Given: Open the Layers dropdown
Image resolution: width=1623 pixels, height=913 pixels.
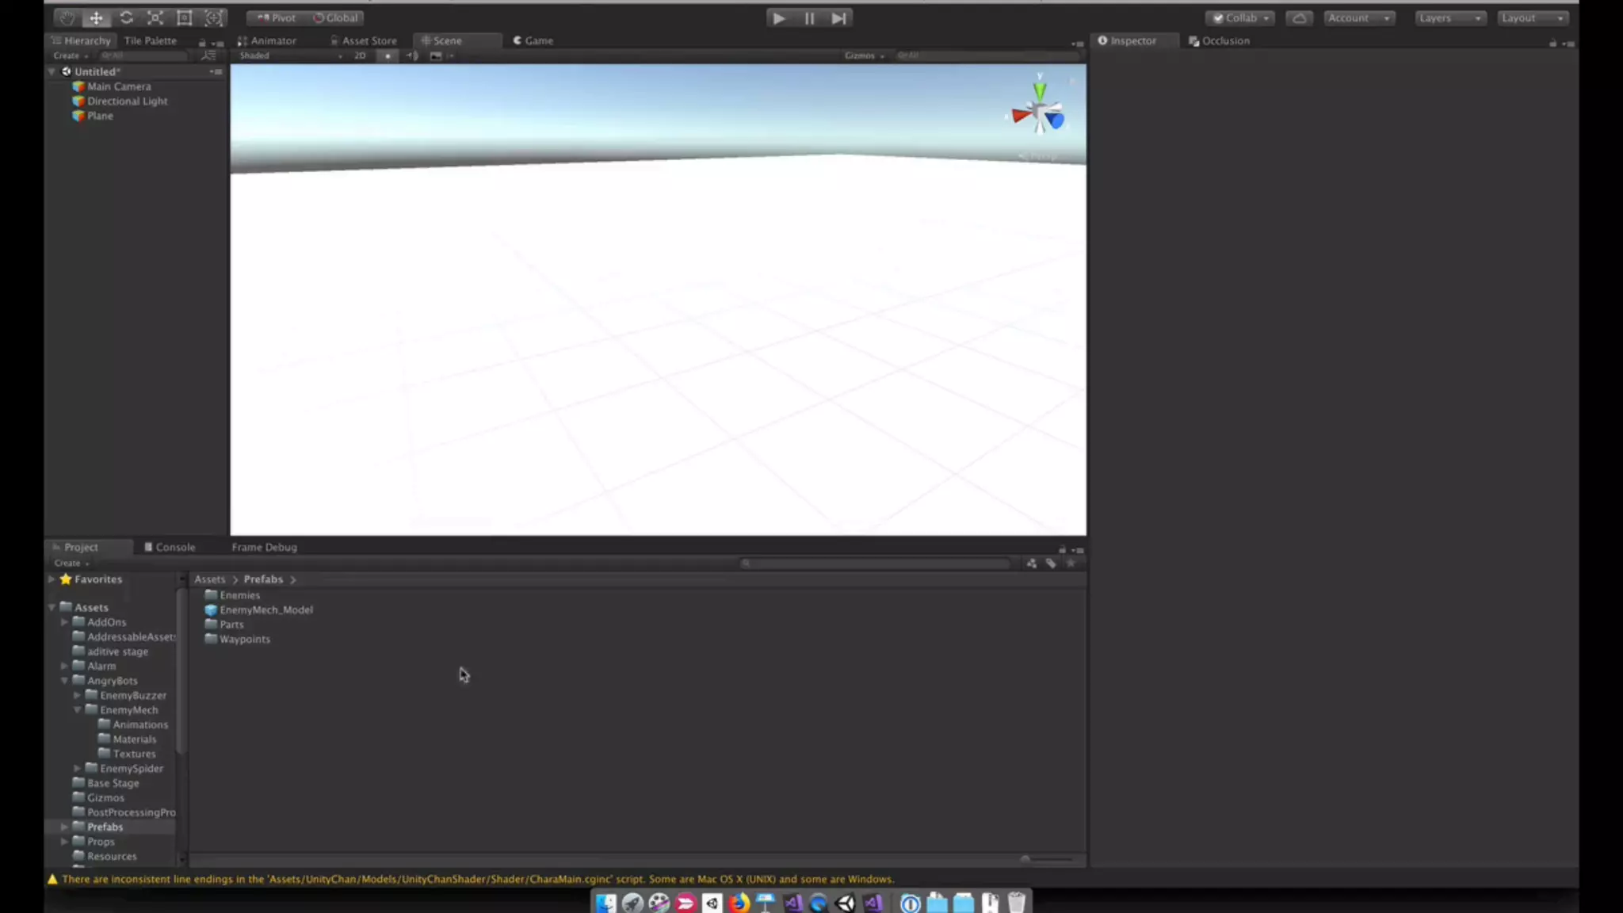Looking at the screenshot, I should click(x=1449, y=17).
